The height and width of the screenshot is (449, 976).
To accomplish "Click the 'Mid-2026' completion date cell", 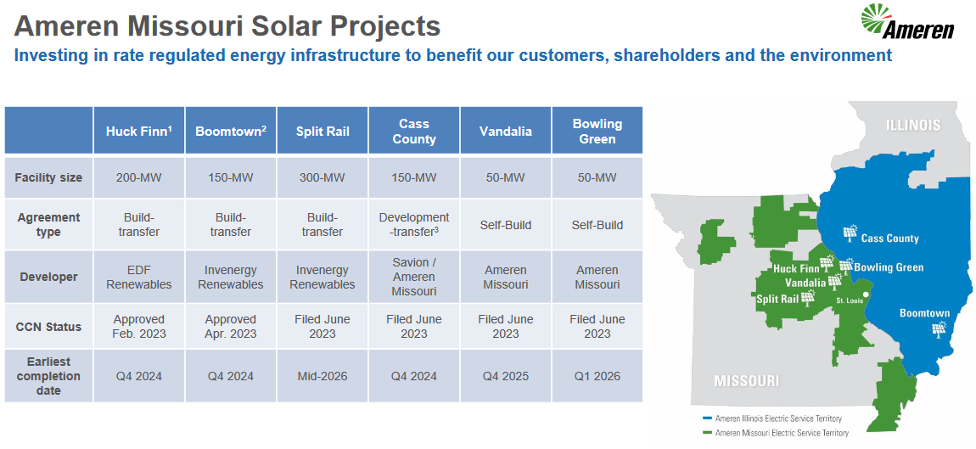I will pyautogui.click(x=323, y=376).
